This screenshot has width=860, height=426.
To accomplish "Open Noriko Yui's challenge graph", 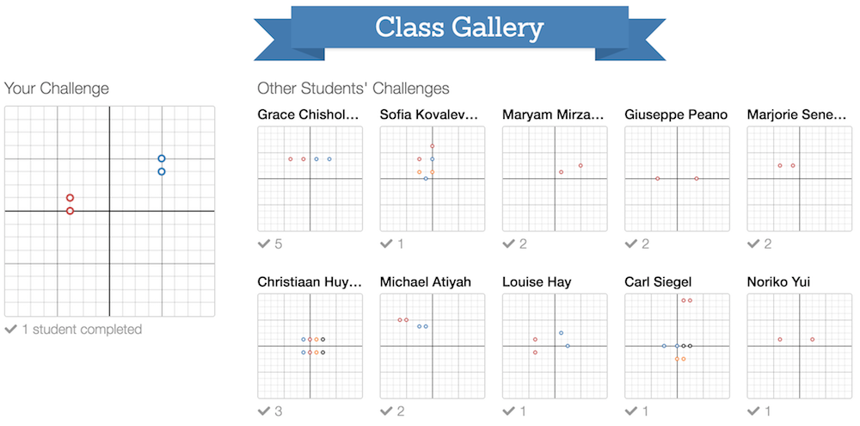I will pos(799,346).
